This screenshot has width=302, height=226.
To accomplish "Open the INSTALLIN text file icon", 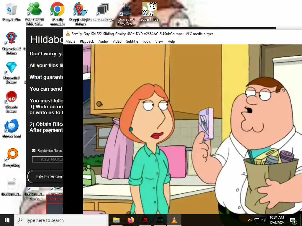I will 12,187.
